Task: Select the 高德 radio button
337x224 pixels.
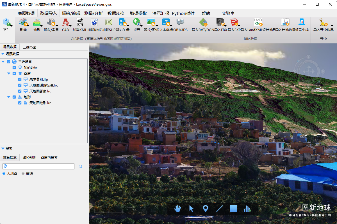Action: (x=23, y=174)
